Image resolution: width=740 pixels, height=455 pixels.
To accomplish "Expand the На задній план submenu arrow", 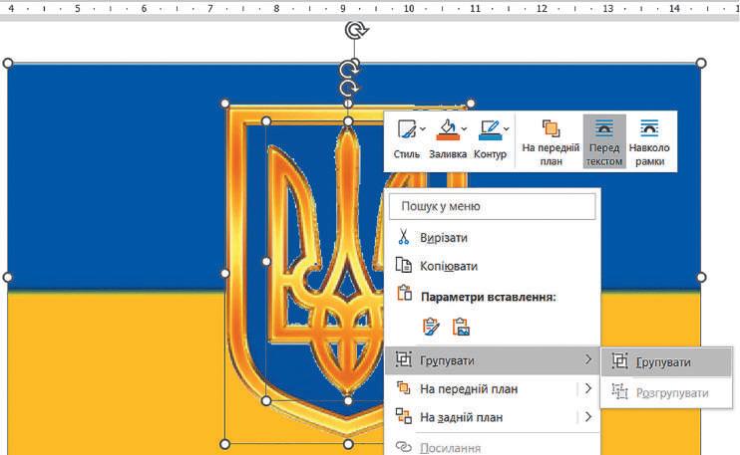I will click(588, 417).
